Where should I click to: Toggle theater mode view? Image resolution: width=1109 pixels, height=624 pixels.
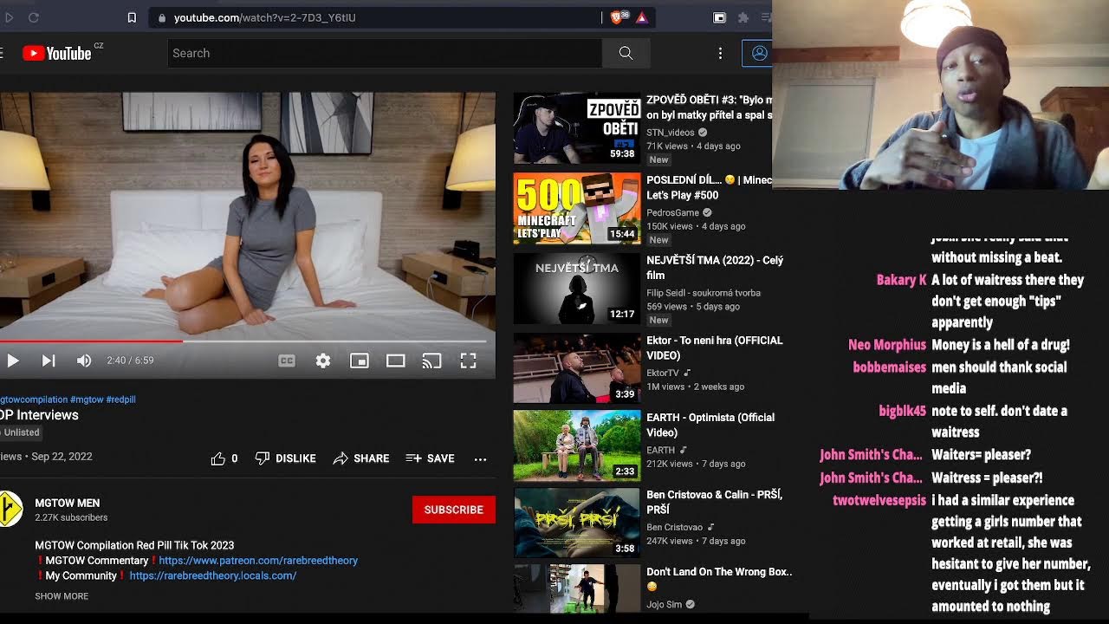pyautogui.click(x=396, y=361)
